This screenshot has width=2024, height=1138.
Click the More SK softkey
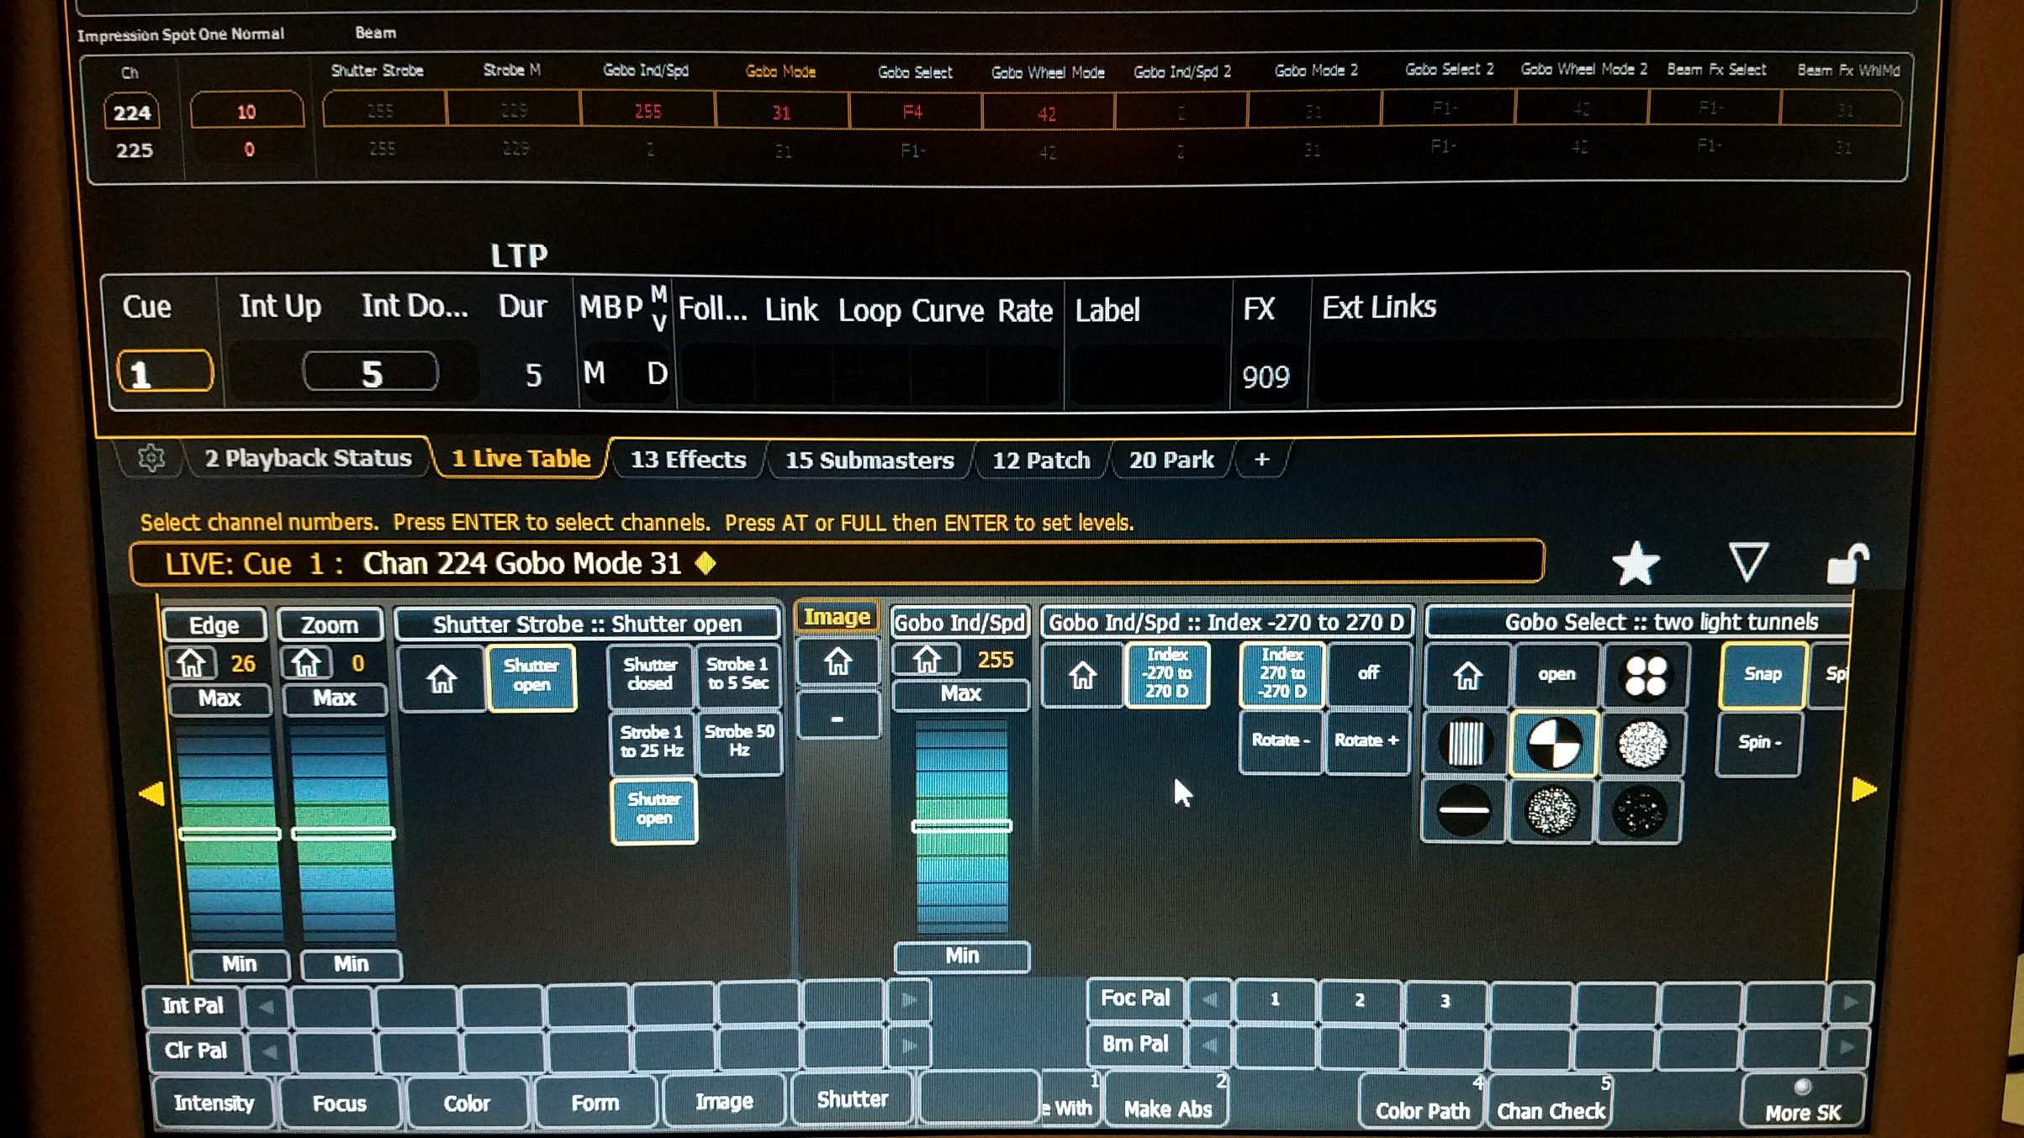pyautogui.click(x=1803, y=1103)
